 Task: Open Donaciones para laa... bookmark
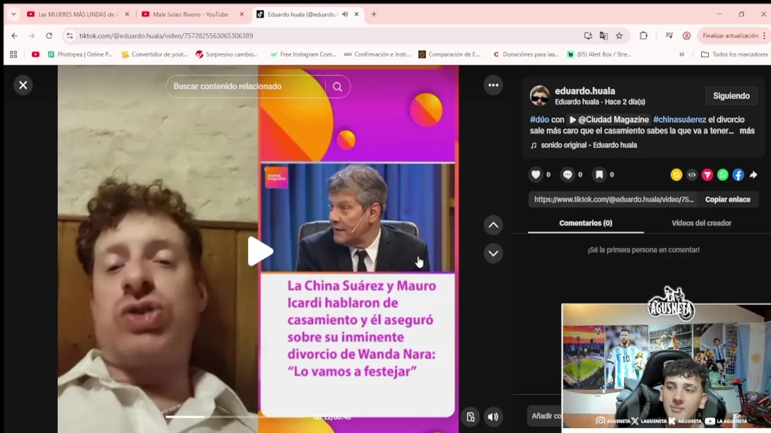click(526, 54)
